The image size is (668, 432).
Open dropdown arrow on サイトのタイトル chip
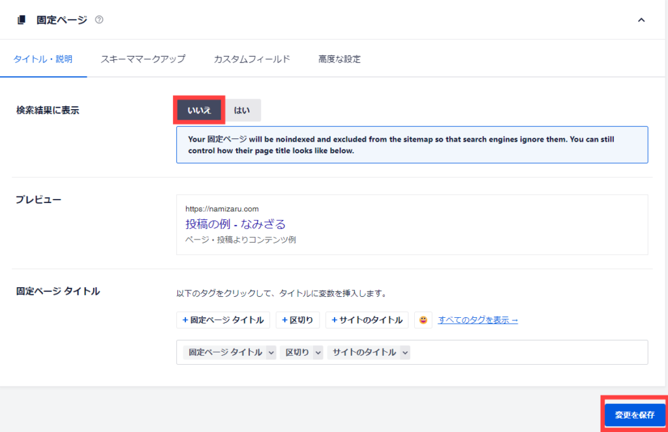(405, 353)
